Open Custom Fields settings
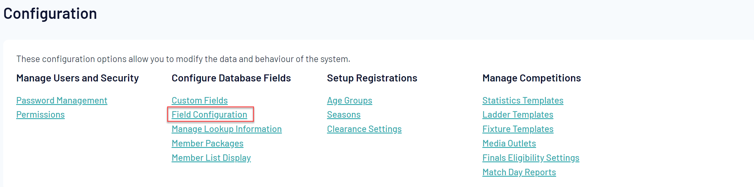The height and width of the screenshot is (187, 754). (200, 101)
